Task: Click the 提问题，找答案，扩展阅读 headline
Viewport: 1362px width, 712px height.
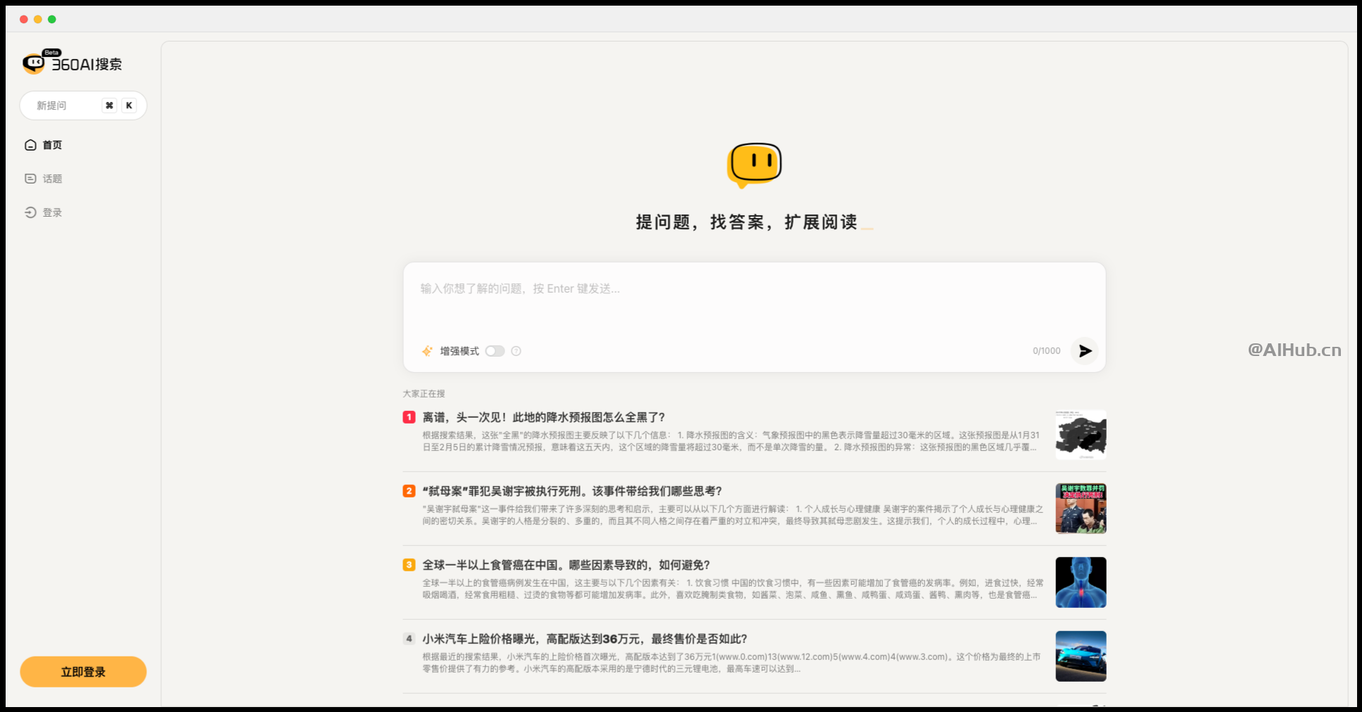Action: [x=746, y=222]
